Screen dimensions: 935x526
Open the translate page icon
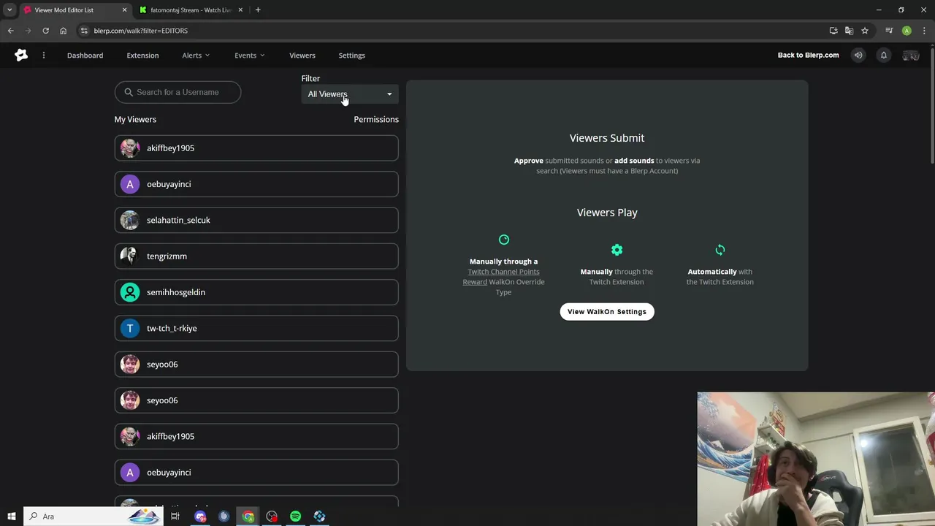(x=849, y=31)
